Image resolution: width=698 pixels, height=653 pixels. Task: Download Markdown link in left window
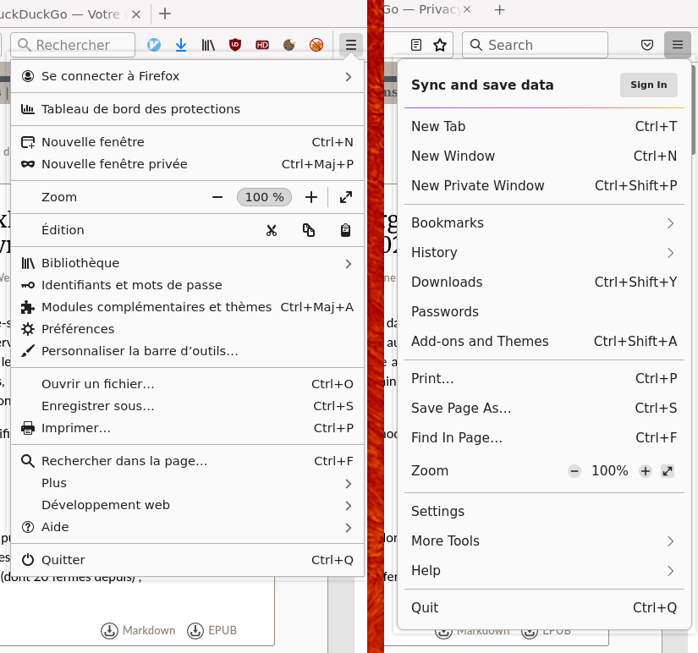(x=138, y=631)
